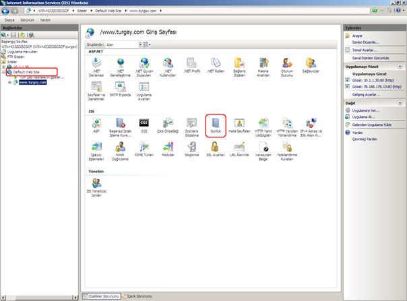The image size is (407, 301).
Task: Switch to Özellikler Görünümü tab
Action: [102, 296]
